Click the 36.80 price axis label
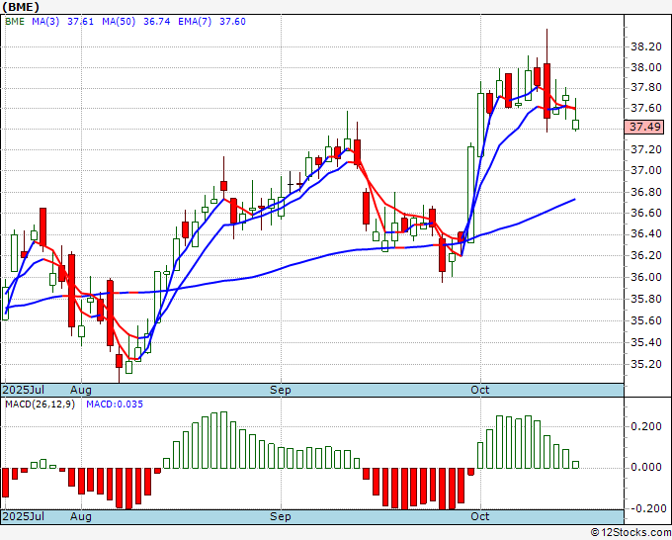The width and height of the screenshot is (672, 540). (646, 192)
